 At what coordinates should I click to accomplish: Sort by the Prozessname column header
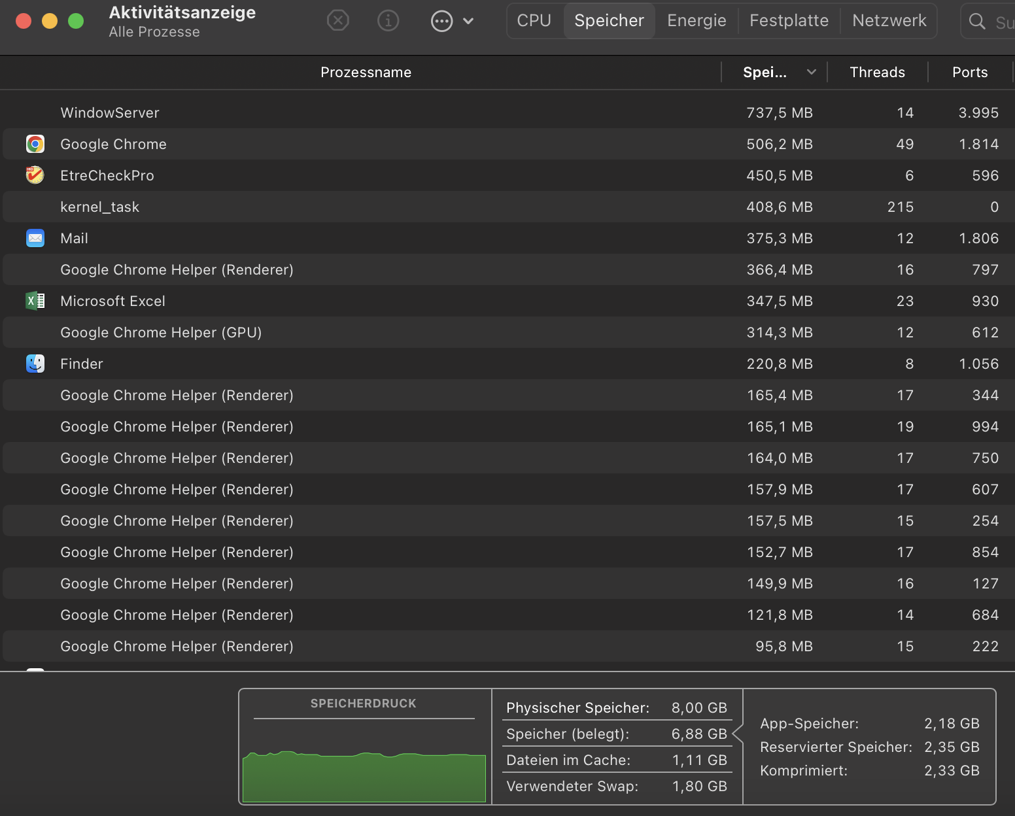coord(366,72)
